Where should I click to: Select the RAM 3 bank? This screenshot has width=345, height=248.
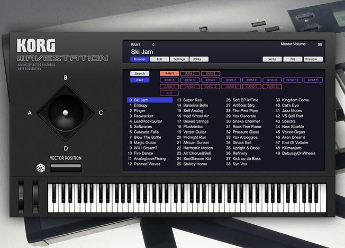pos(211,73)
